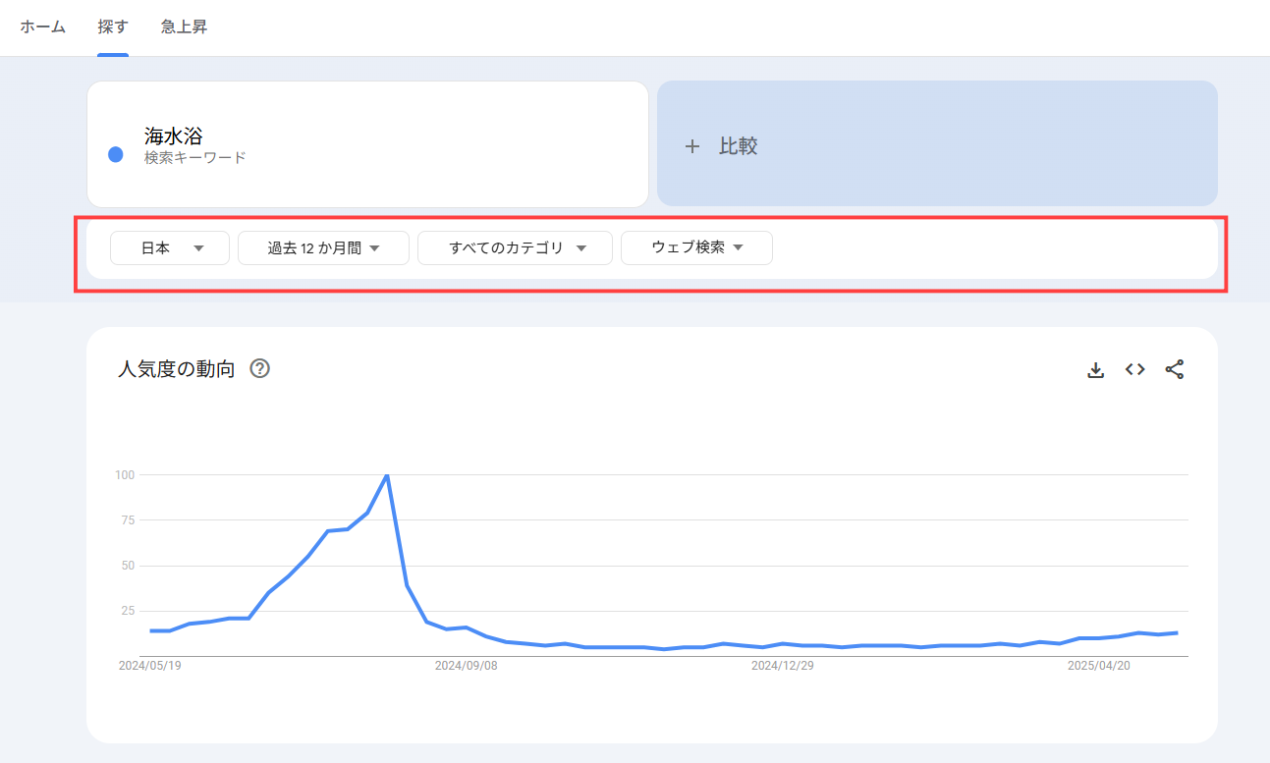1270x763 pixels.
Task: Add a comparison term via 比較
Action: [x=937, y=144]
